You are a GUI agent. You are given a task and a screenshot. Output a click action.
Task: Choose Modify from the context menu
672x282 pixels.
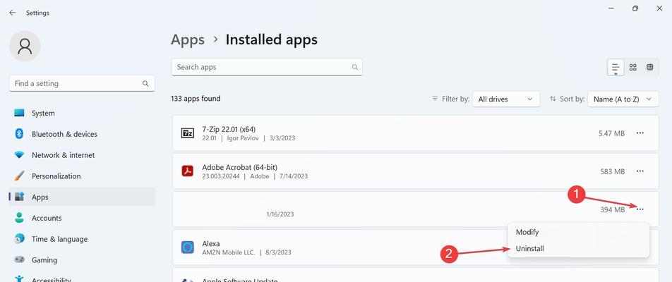(578, 232)
